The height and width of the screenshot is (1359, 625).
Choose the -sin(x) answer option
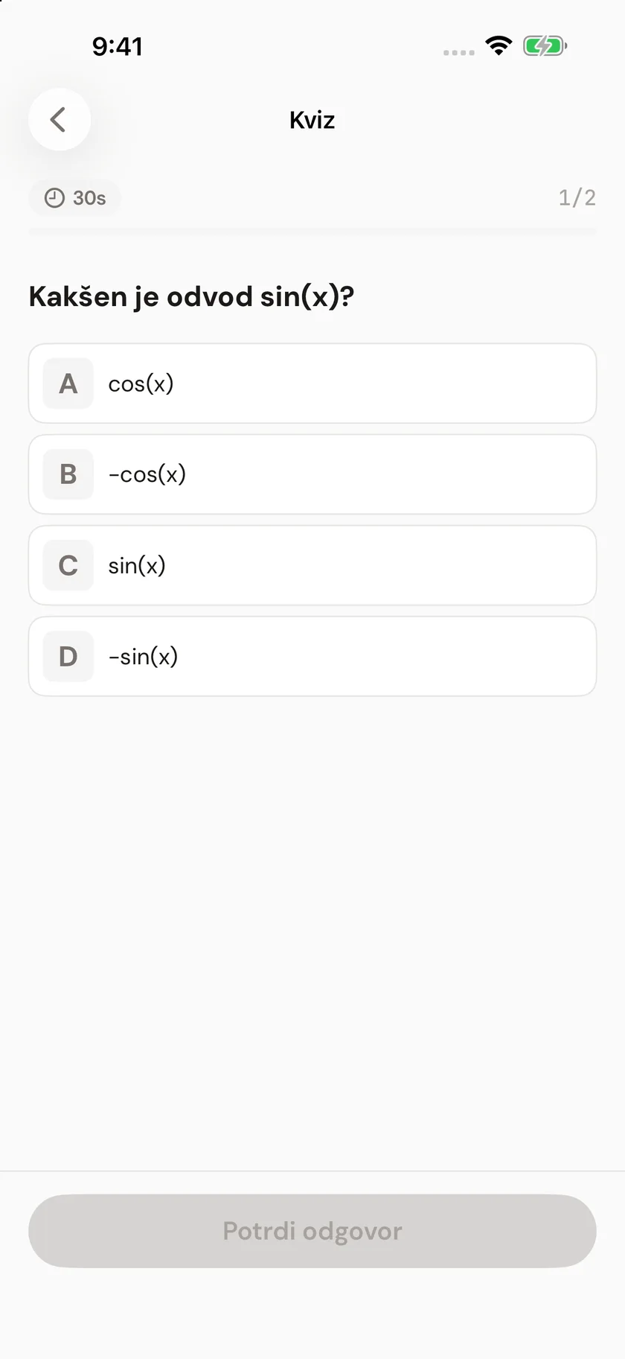[312, 656]
